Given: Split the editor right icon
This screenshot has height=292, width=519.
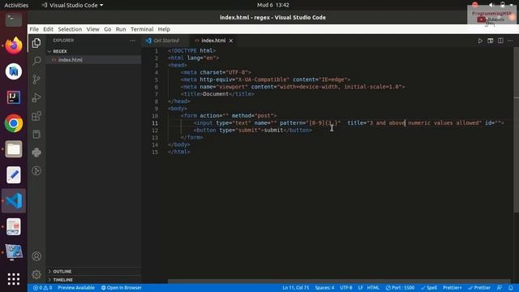Looking at the screenshot, I should (500, 41).
